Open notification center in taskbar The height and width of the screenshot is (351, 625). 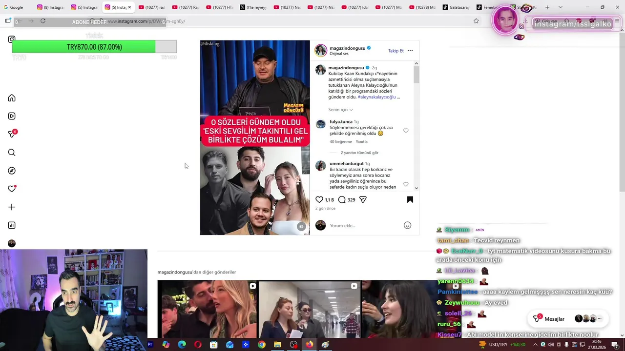click(615, 345)
